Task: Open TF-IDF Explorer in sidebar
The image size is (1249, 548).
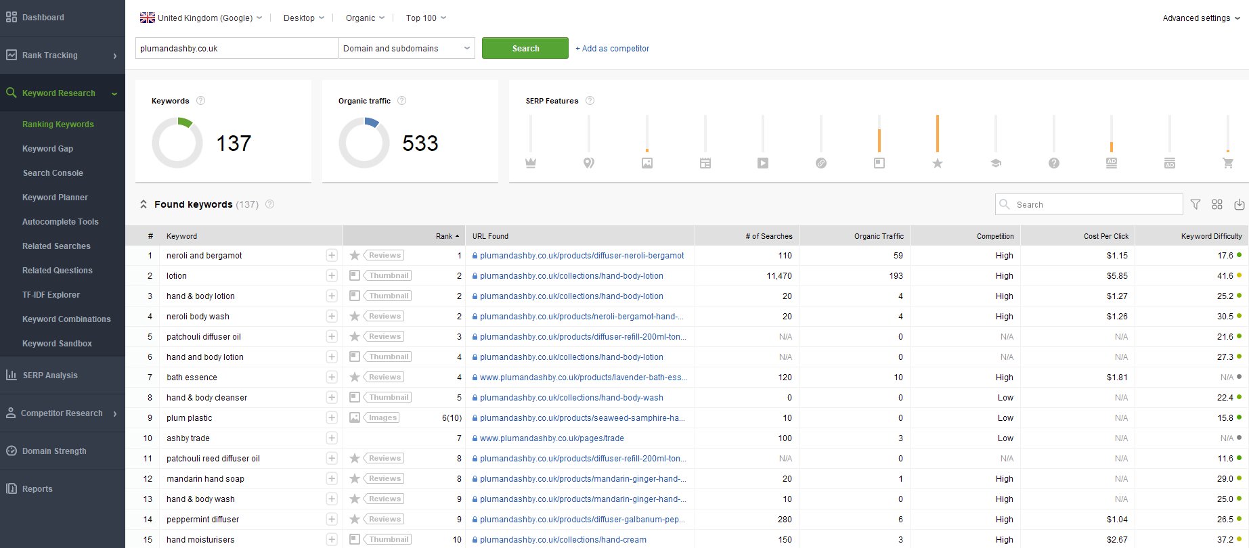Action: coord(51,295)
